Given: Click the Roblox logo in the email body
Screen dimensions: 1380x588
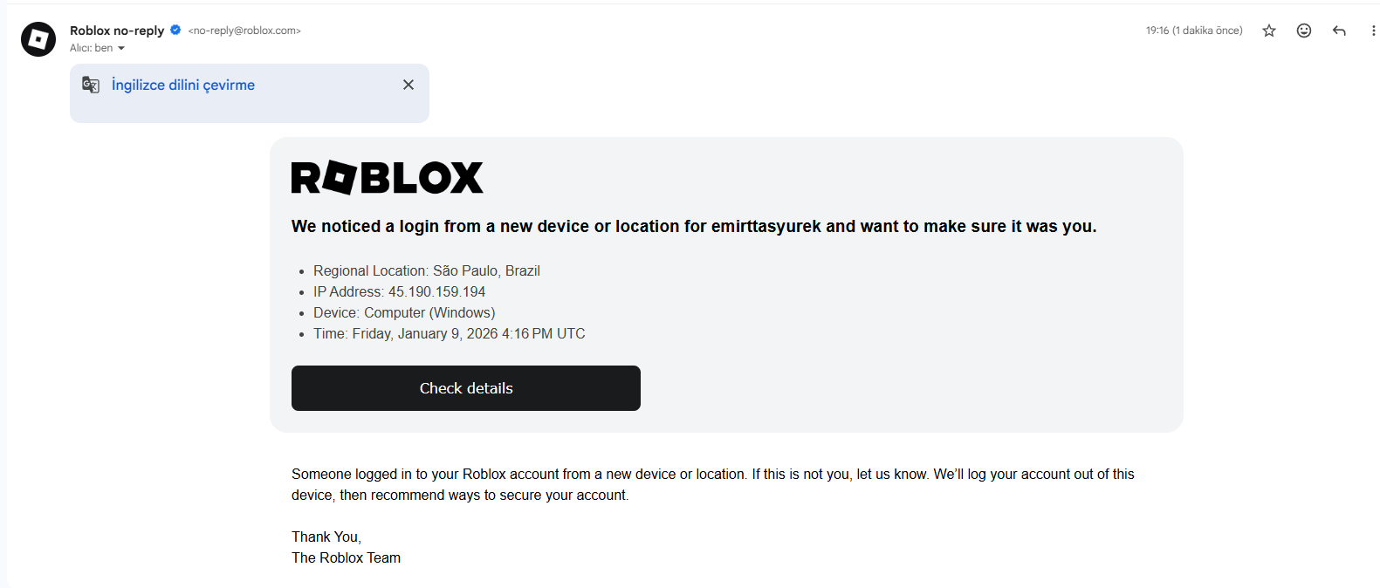Looking at the screenshot, I should click(x=387, y=178).
